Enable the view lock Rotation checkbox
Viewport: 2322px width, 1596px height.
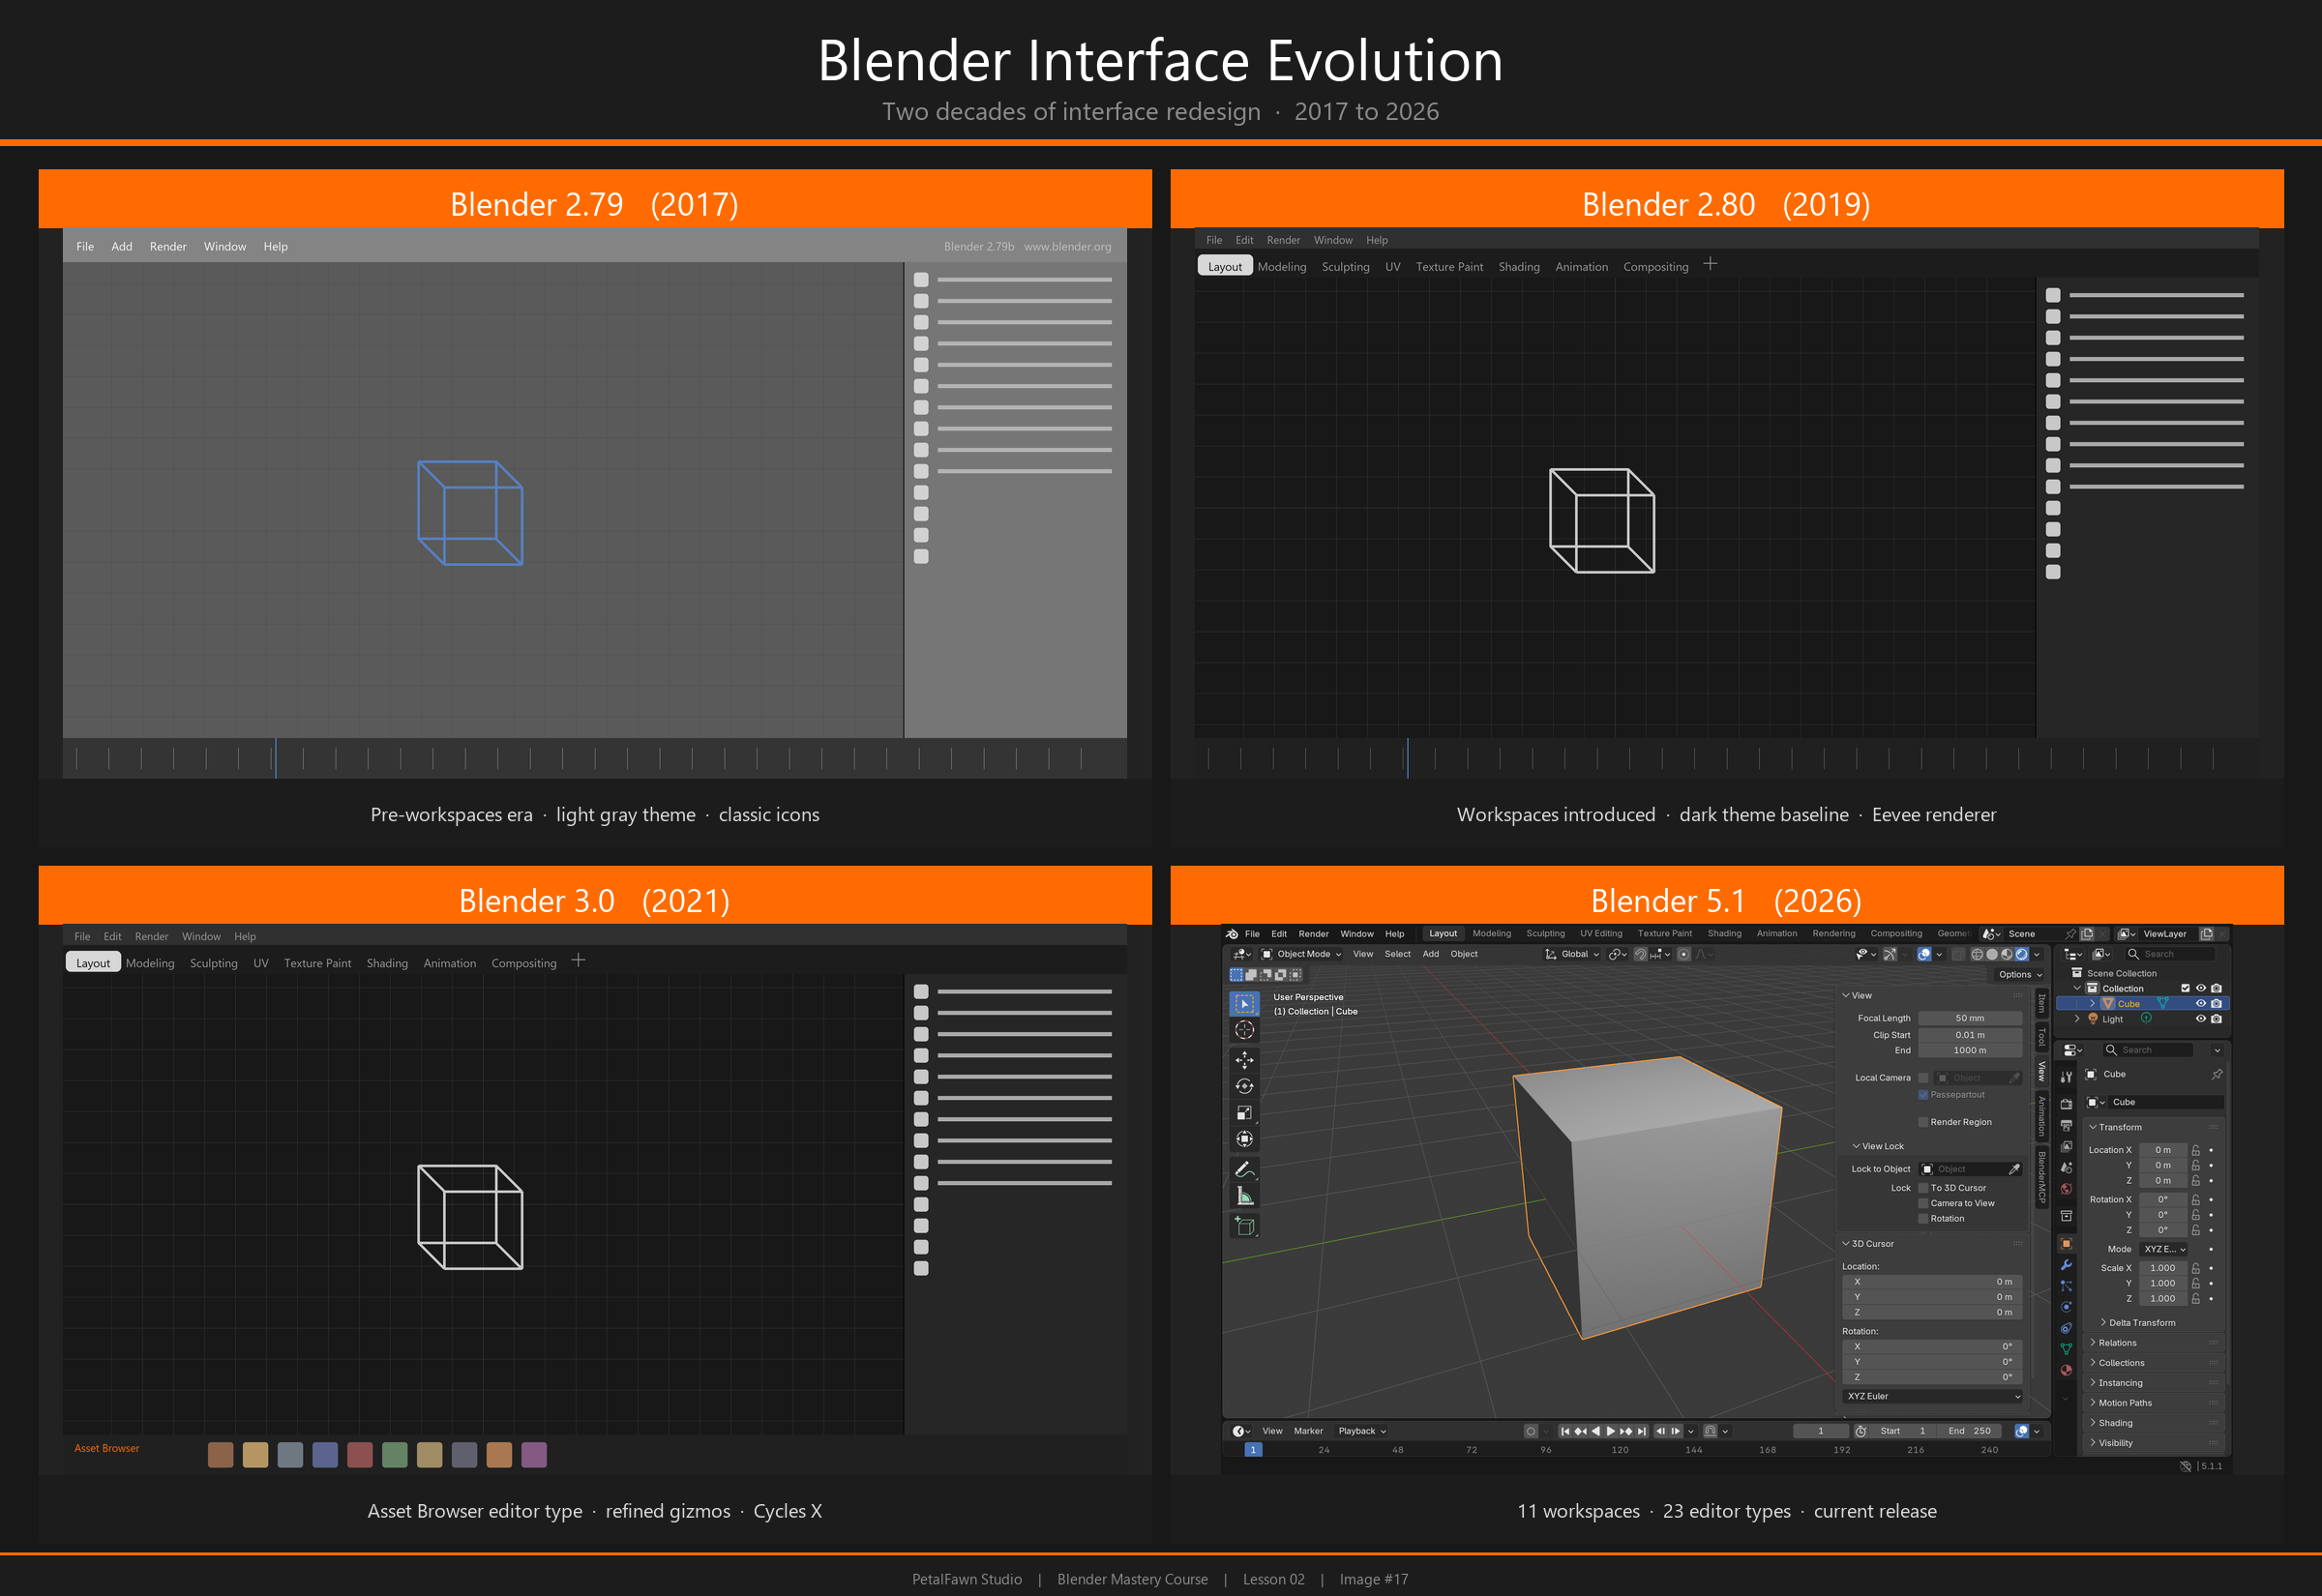[x=1923, y=1219]
